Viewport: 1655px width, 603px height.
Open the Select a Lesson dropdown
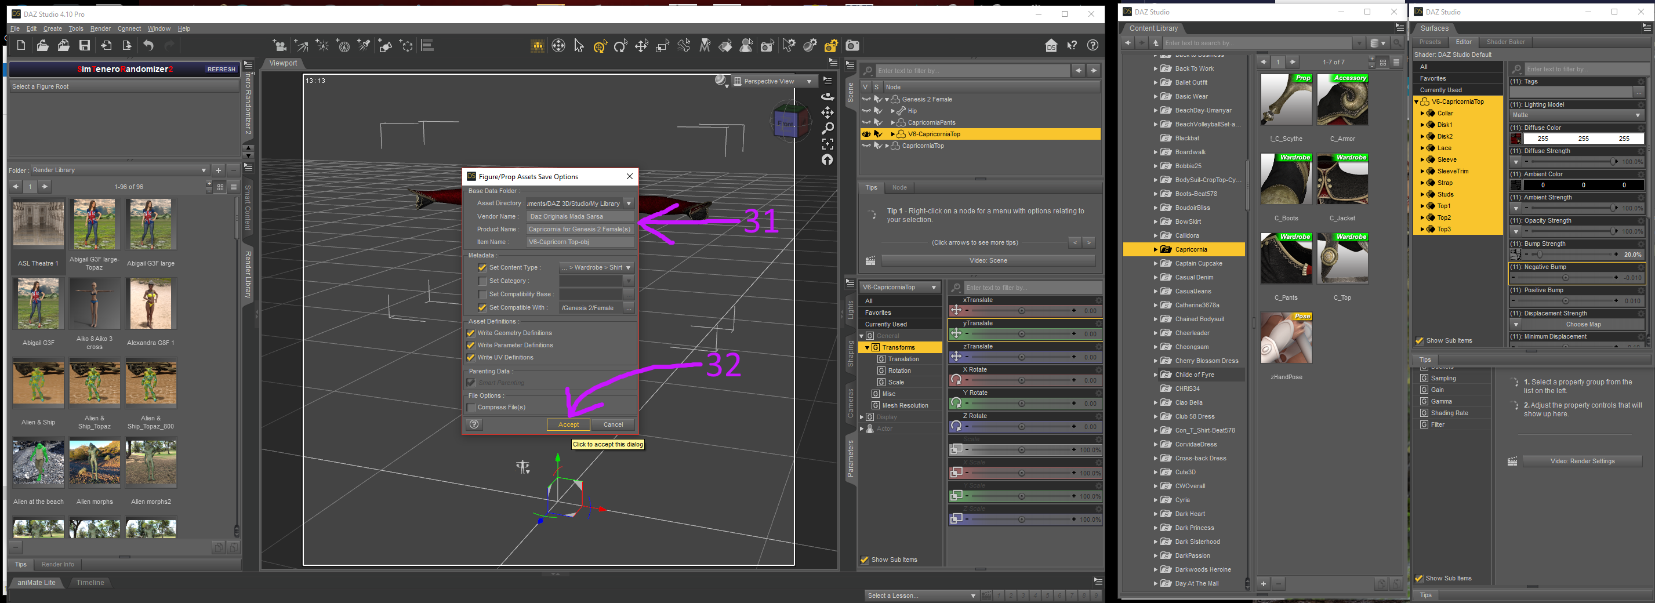[x=921, y=595]
